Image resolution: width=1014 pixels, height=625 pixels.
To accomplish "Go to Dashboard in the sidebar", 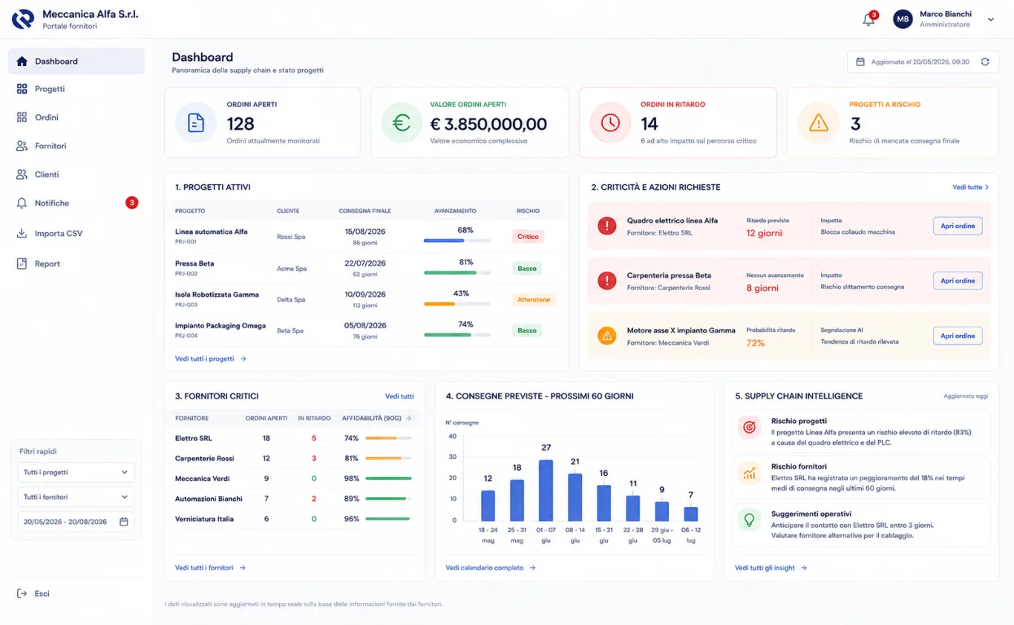I will pos(76,62).
